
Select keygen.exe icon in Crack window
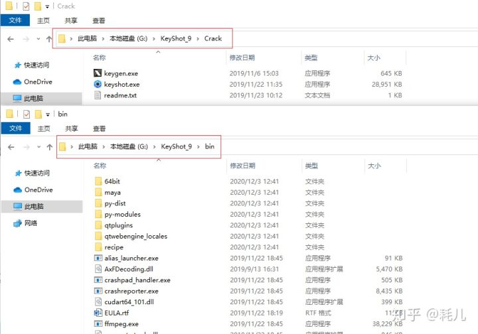pos(98,73)
